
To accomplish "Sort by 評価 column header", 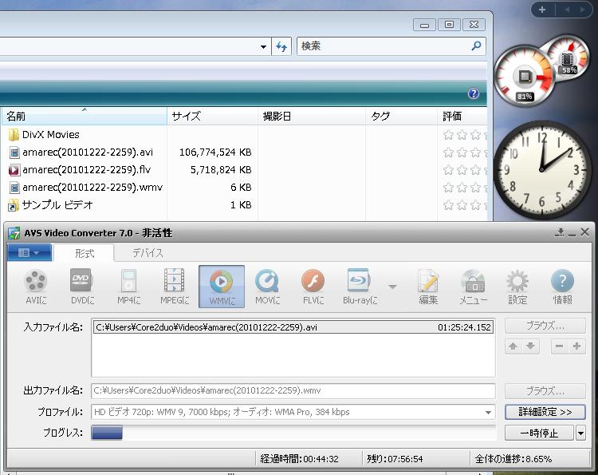I will coord(462,116).
